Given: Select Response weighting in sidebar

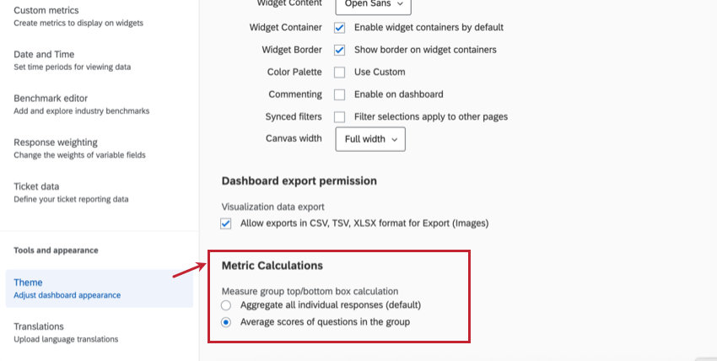Looking at the screenshot, I should point(56,143).
